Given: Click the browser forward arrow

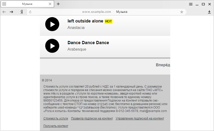Looking at the screenshot, I should [12, 12].
